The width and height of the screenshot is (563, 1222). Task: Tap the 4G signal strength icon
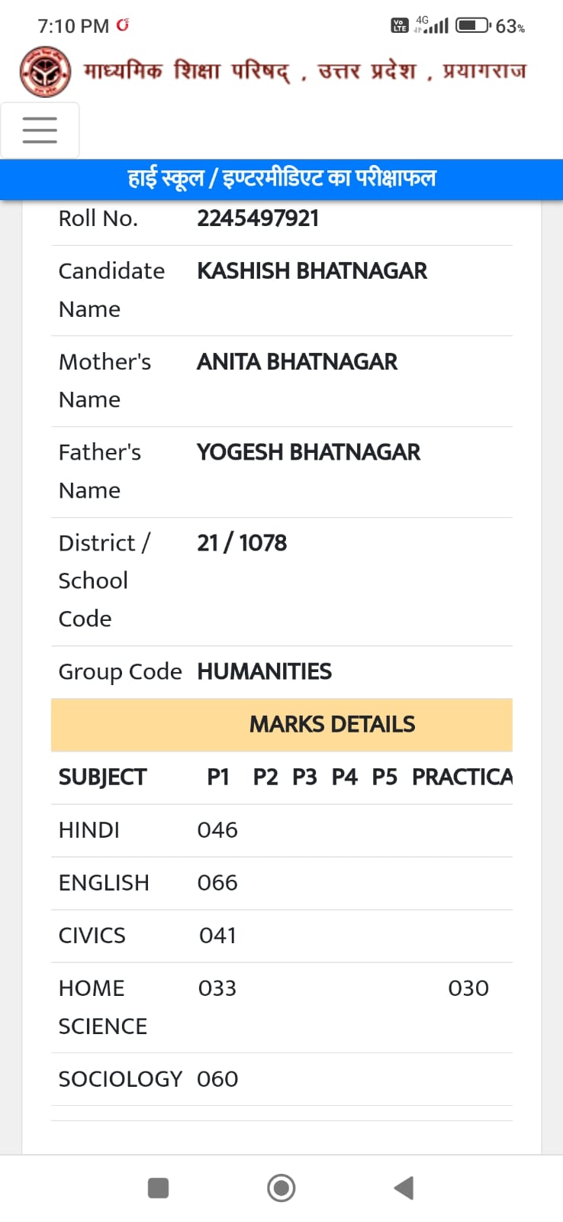pyautogui.click(x=431, y=25)
